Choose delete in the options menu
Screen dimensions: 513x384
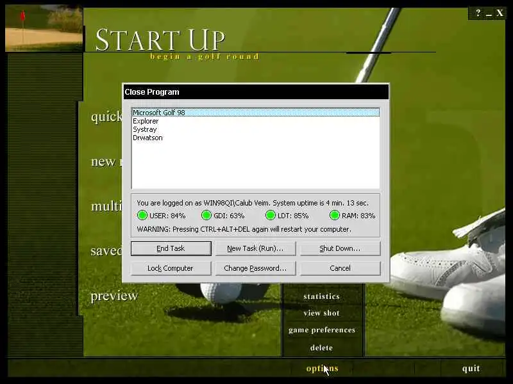point(322,348)
